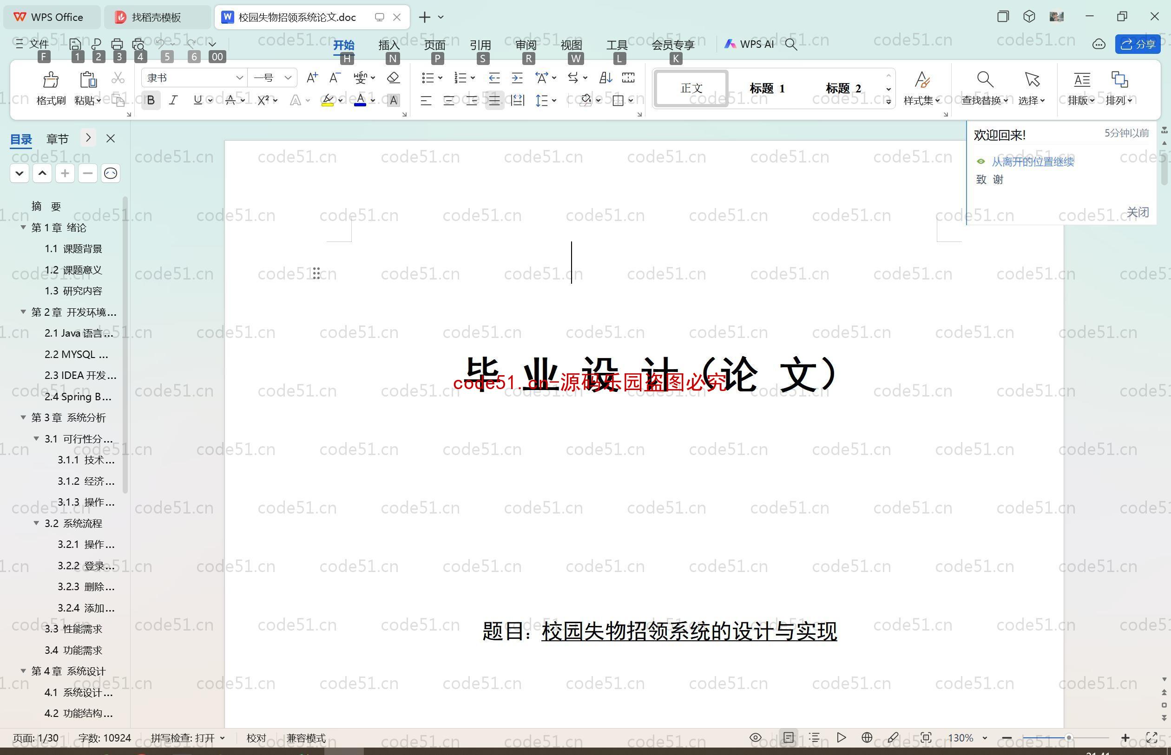Click 从离开的位置继续 link
This screenshot has height=755, width=1171.
[1033, 161]
